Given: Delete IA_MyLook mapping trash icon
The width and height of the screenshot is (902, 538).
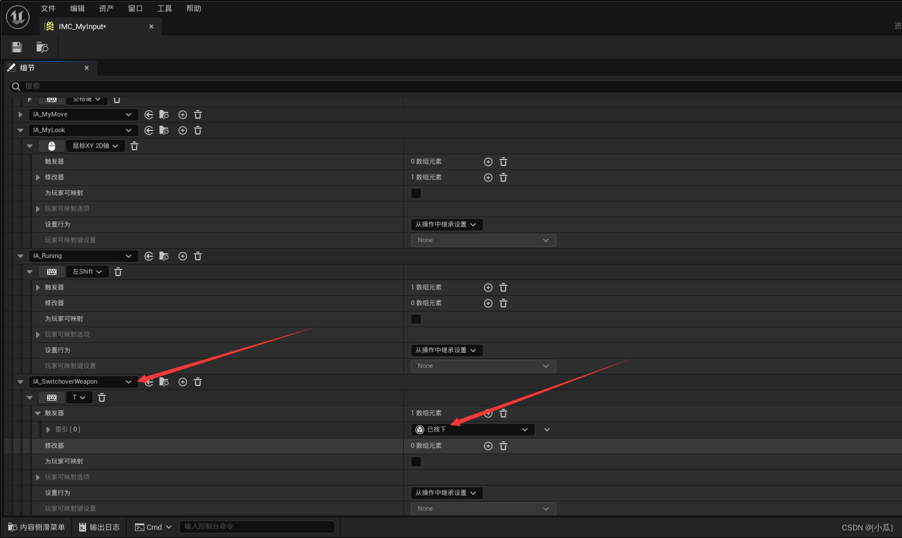Looking at the screenshot, I should [x=198, y=130].
